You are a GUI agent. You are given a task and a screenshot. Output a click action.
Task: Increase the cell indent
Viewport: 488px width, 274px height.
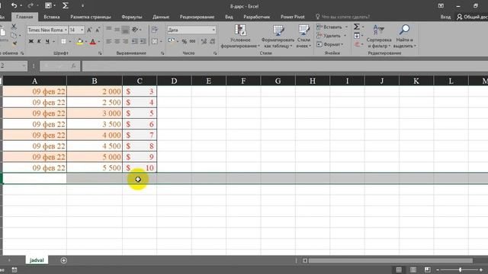click(143, 41)
